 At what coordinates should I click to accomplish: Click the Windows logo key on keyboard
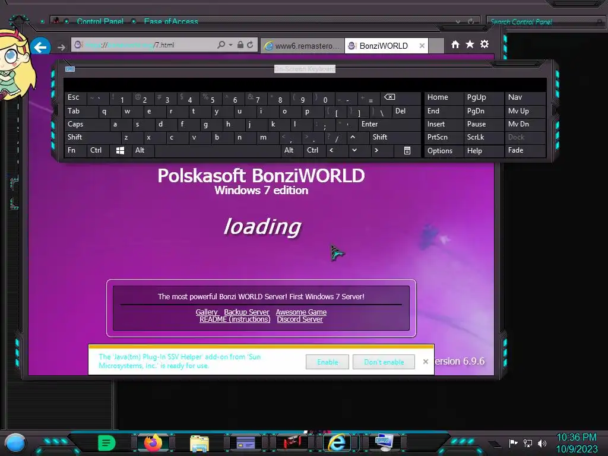(x=120, y=150)
